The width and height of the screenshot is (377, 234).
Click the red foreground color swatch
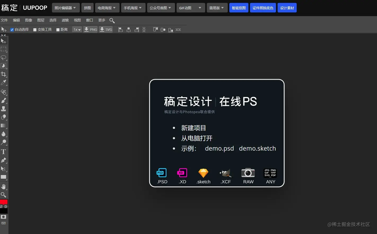[x=4, y=202]
